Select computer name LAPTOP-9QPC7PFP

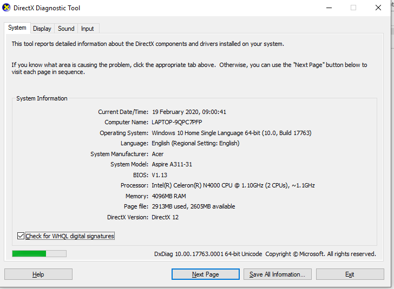pyautogui.click(x=177, y=122)
